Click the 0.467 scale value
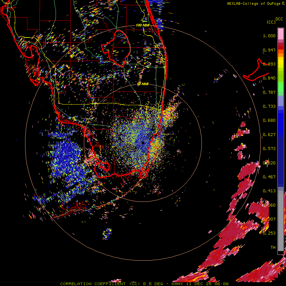 269,177
